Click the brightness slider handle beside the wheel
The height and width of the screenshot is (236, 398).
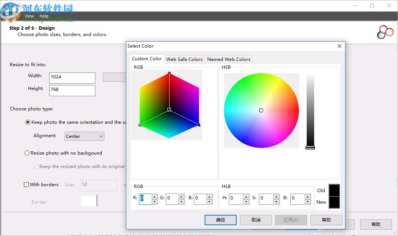click(x=310, y=148)
